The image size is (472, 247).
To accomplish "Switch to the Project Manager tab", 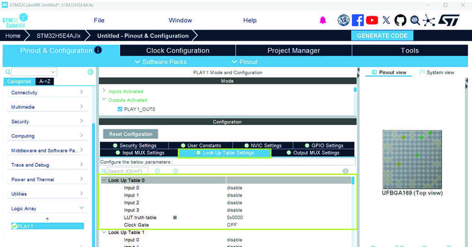I will click(294, 51).
